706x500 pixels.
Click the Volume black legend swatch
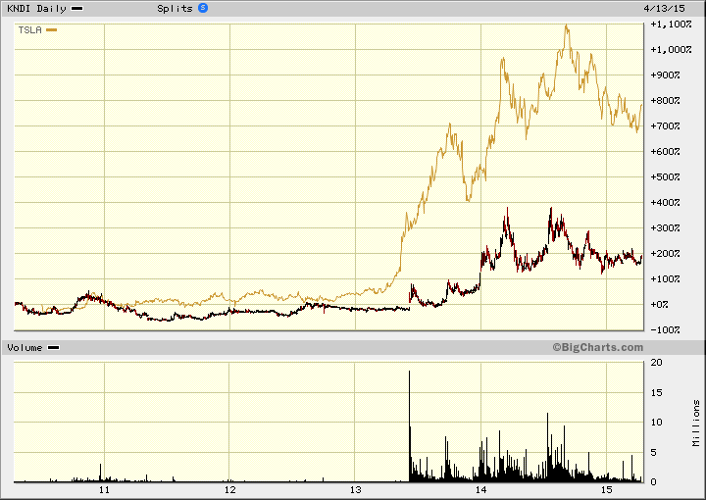click(54, 347)
